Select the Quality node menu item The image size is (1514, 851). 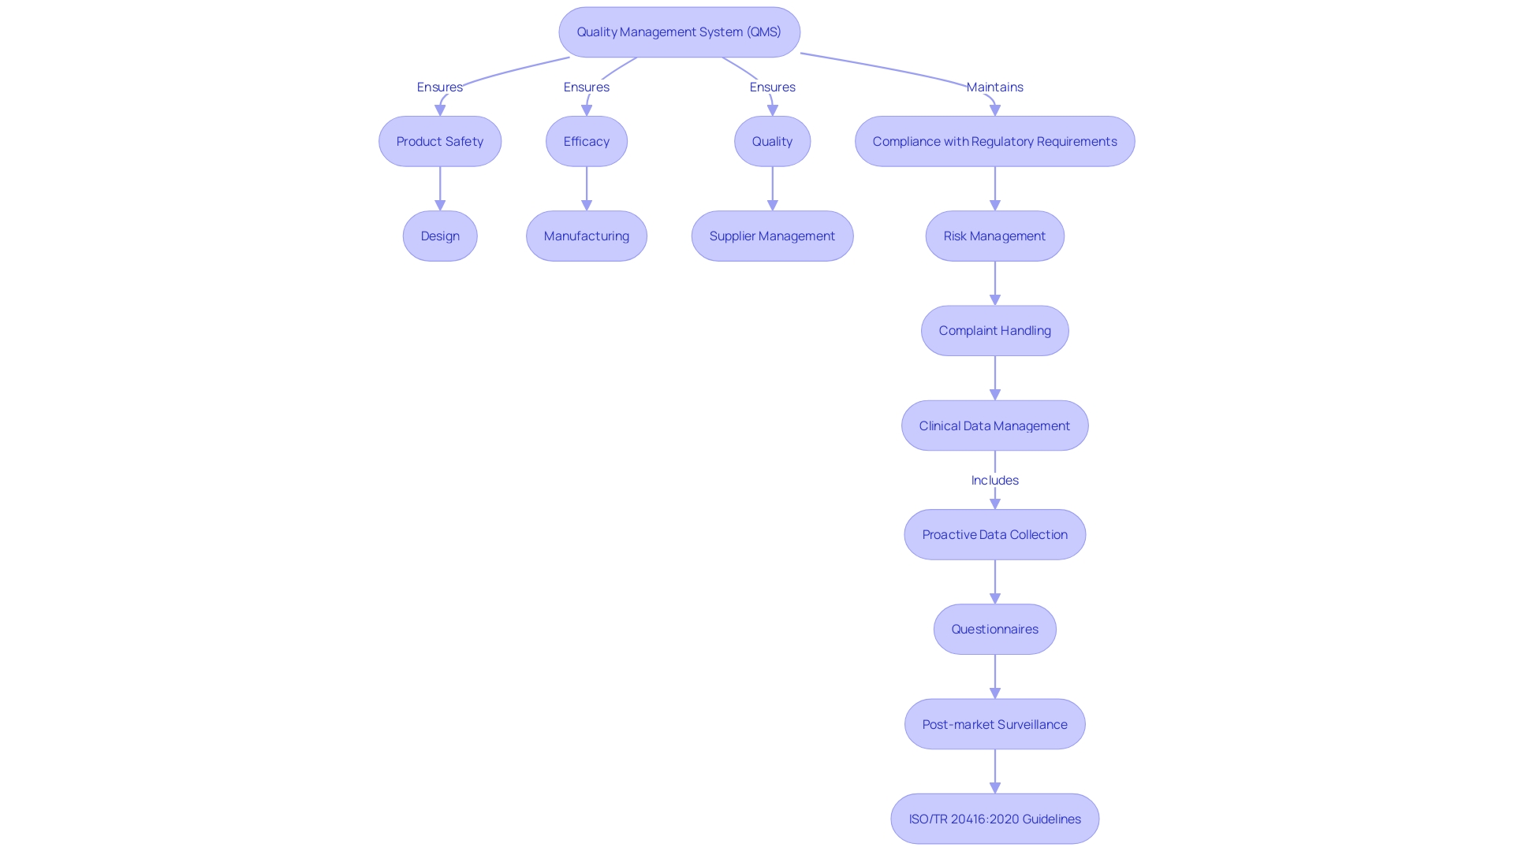(x=771, y=140)
